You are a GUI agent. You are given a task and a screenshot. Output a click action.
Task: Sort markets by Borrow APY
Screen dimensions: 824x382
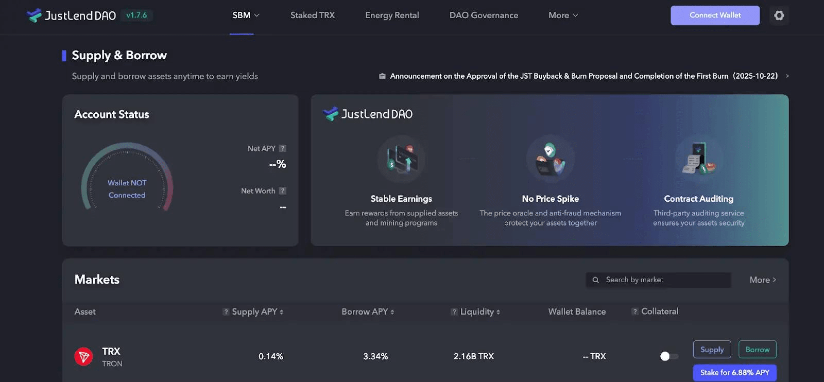pos(368,311)
